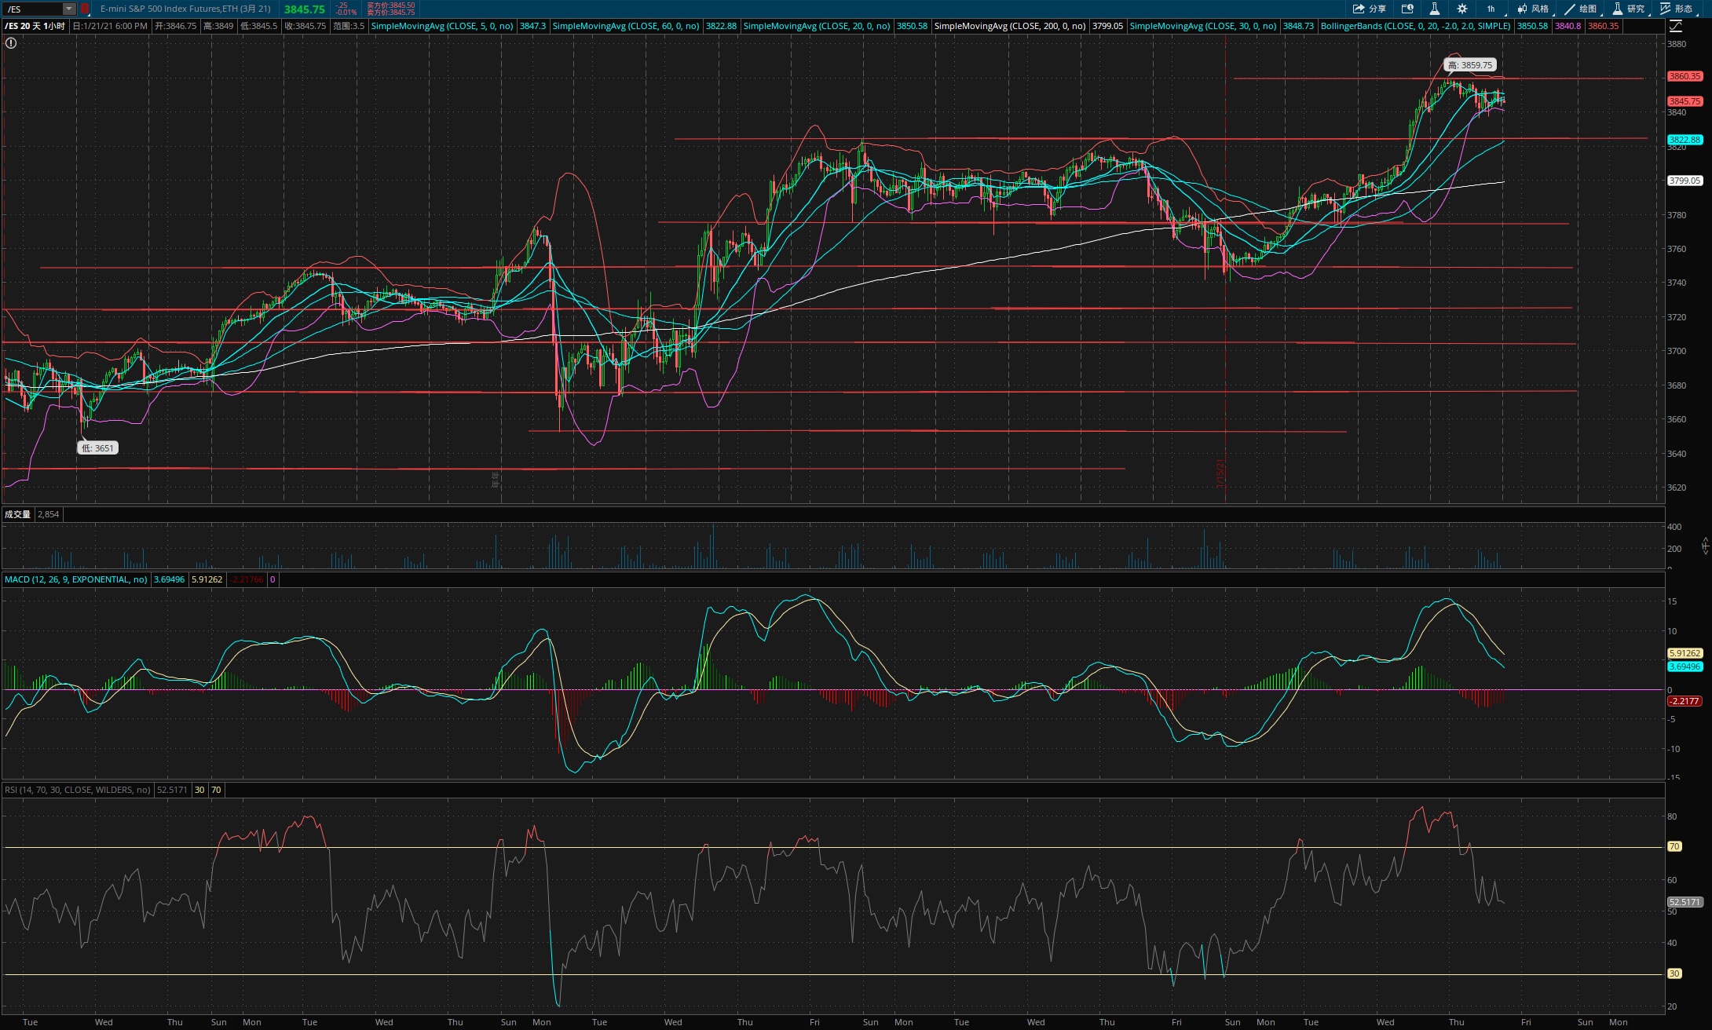The width and height of the screenshot is (1712, 1030).
Task: Click the 高:3849 high value in header
Action: pos(218,26)
